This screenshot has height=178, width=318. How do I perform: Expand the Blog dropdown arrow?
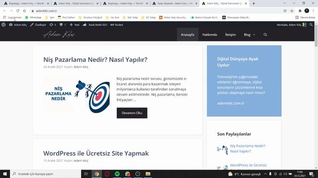click(x=254, y=35)
